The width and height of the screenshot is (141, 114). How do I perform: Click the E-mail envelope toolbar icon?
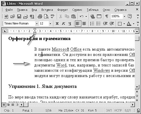(26, 17)
